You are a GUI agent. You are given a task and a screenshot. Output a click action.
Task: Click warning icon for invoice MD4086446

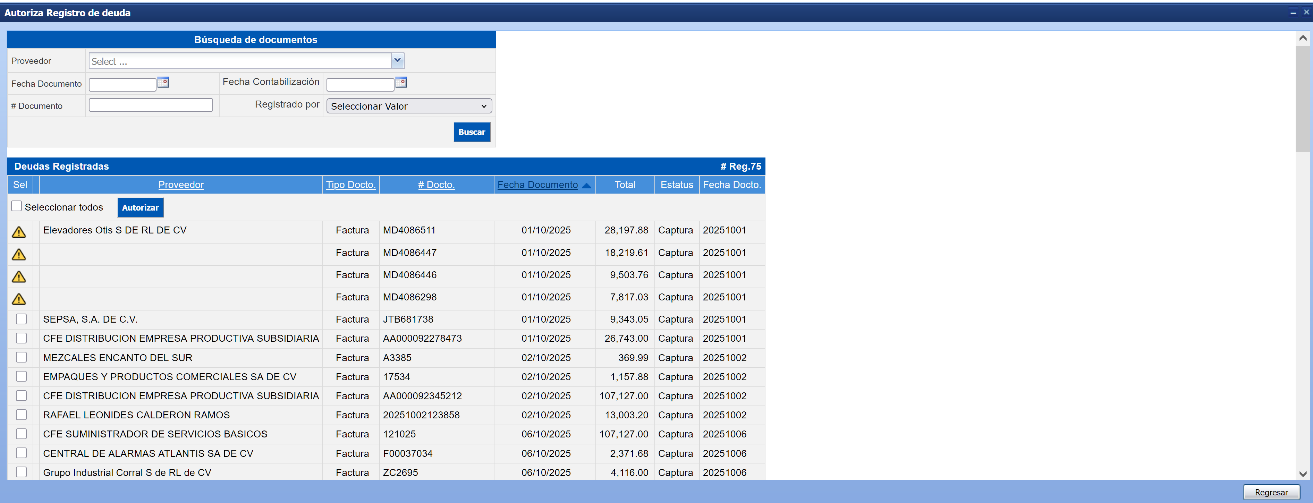[19, 277]
